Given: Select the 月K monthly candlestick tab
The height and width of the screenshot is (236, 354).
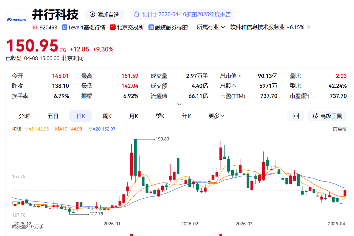Looking at the screenshot, I should (134, 116).
